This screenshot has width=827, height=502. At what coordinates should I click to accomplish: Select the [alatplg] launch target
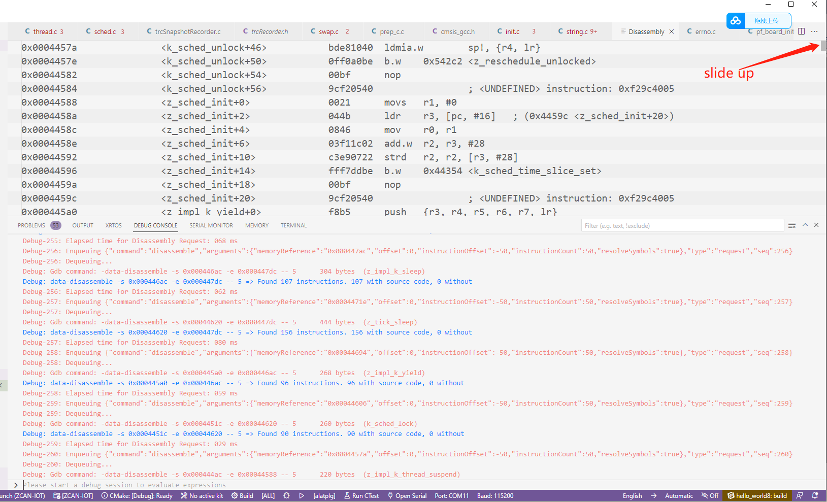click(324, 496)
